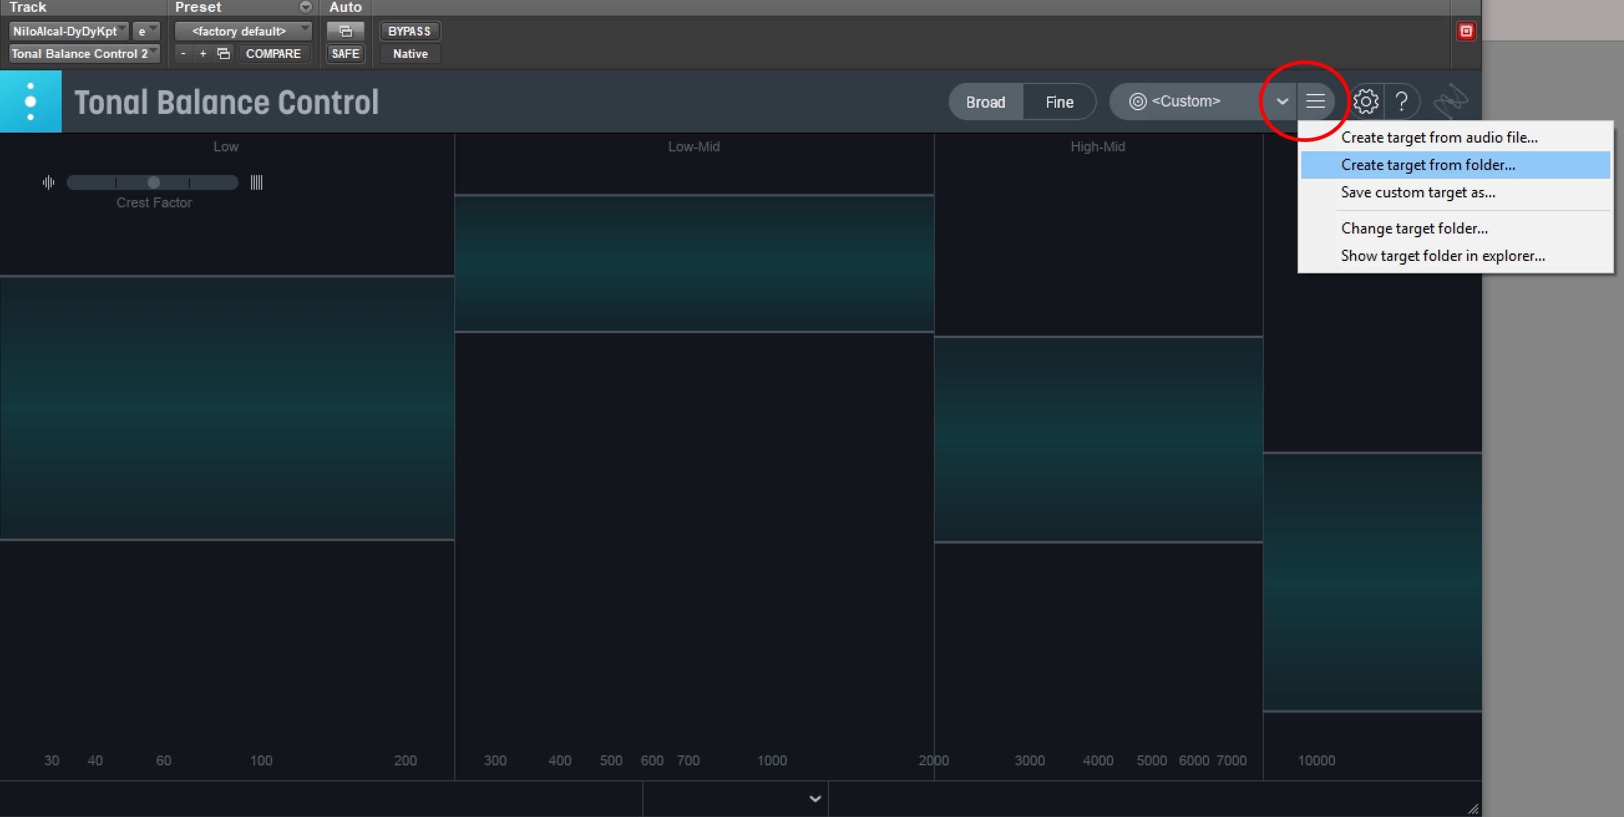This screenshot has height=817, width=1624.
Task: Switch to Broad view
Action: pyautogui.click(x=985, y=102)
